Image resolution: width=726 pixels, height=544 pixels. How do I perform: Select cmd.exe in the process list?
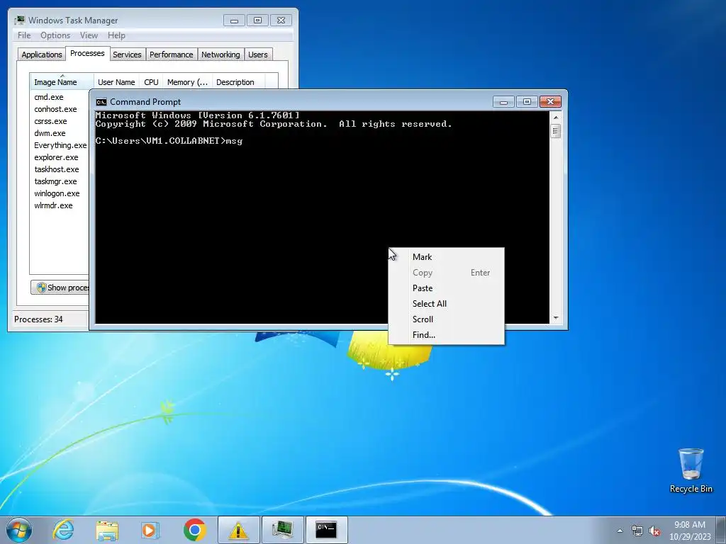click(49, 97)
